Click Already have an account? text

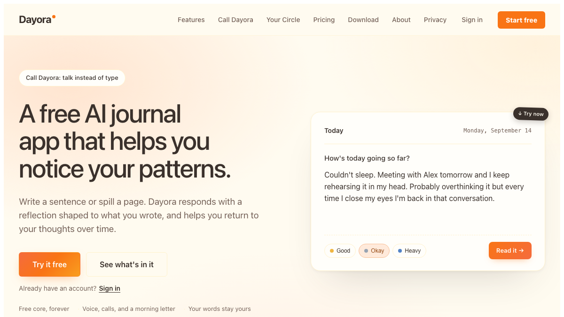57,288
